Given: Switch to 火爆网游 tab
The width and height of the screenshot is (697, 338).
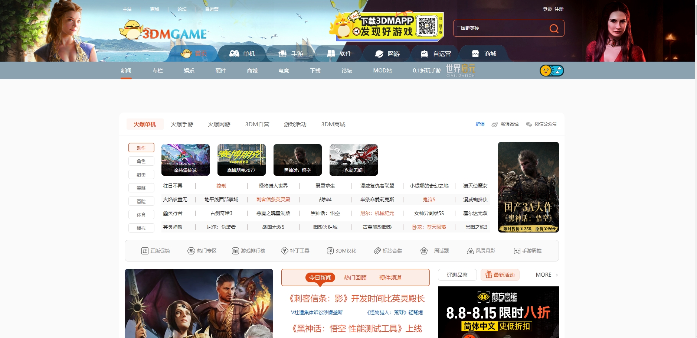Looking at the screenshot, I should (219, 124).
